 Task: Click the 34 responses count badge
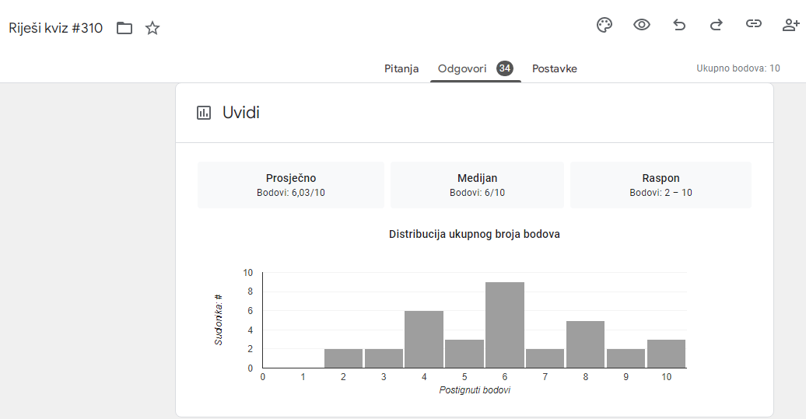click(505, 68)
